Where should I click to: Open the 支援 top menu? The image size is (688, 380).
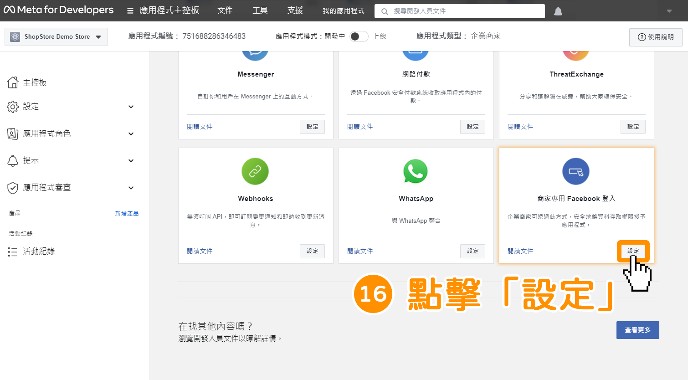point(295,10)
